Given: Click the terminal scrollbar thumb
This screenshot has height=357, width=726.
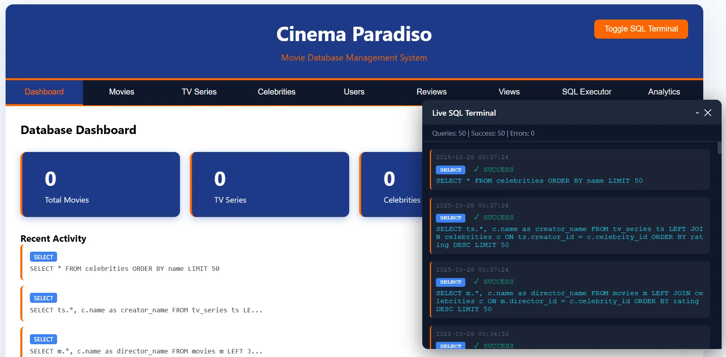Looking at the screenshot, I should (719, 148).
